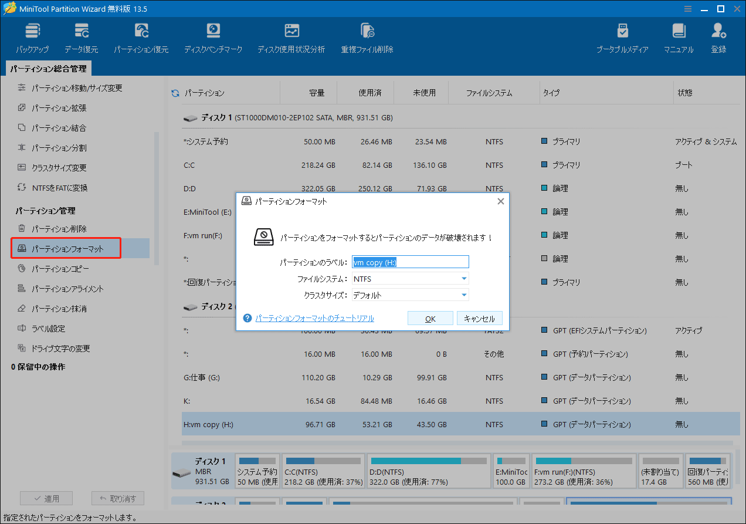Viewport: 746px width, 524px height.
Task: Switch to the パーティション総合管理 tab
Action: 49,68
